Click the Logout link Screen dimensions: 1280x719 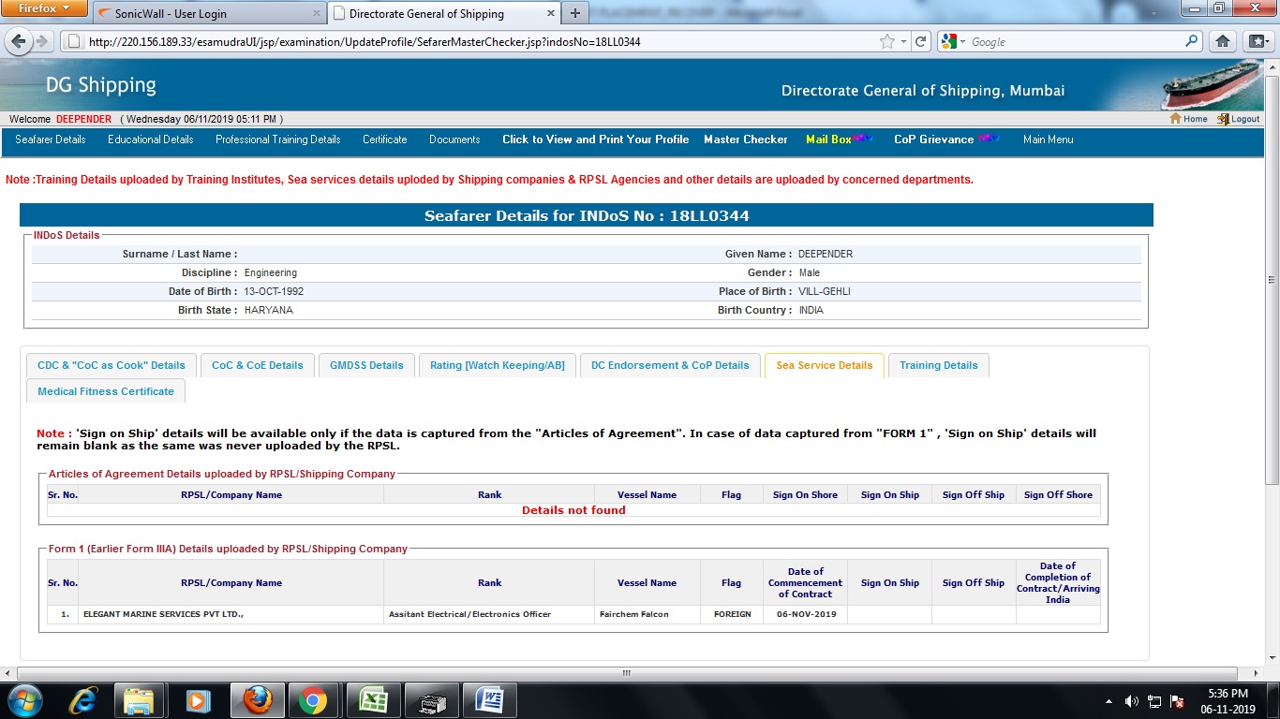coord(1239,119)
